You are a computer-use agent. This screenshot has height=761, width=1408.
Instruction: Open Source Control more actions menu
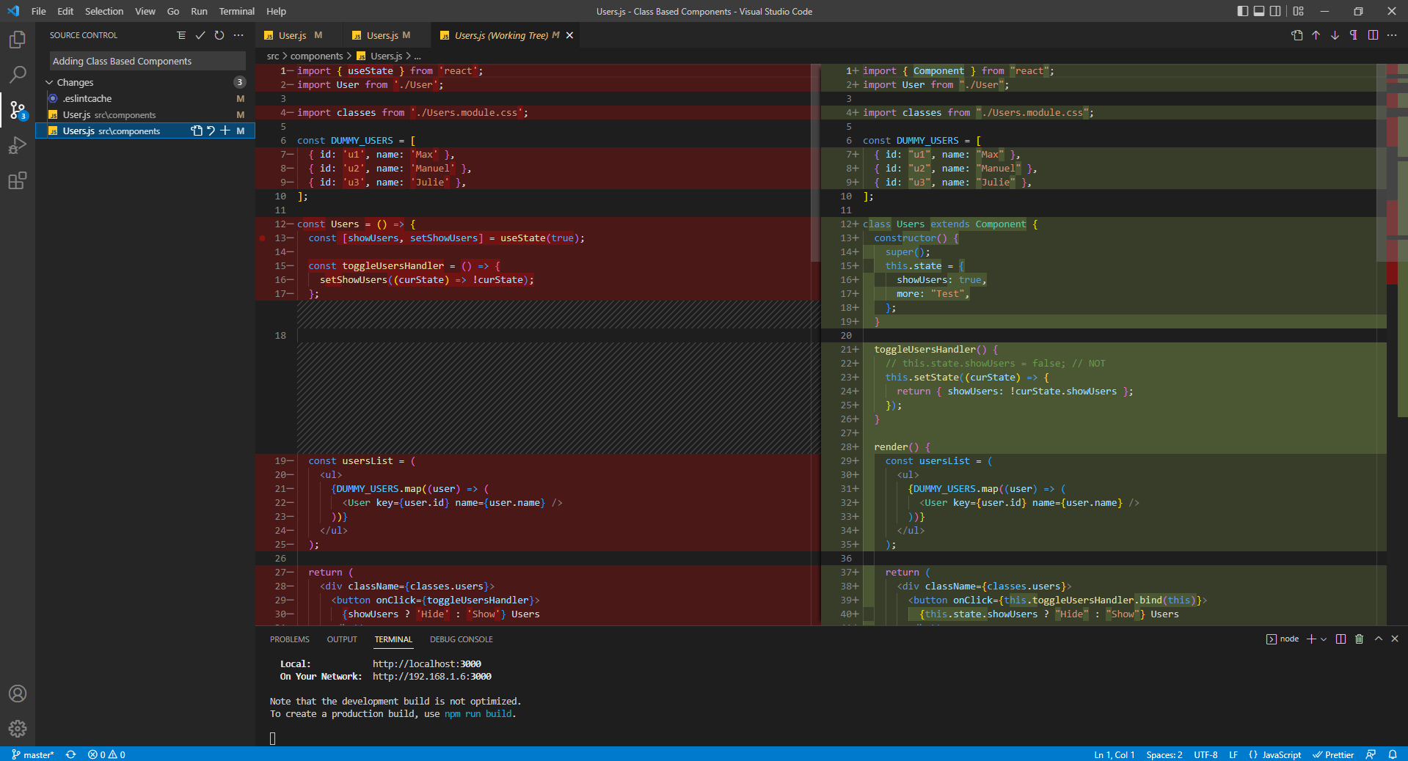click(238, 35)
